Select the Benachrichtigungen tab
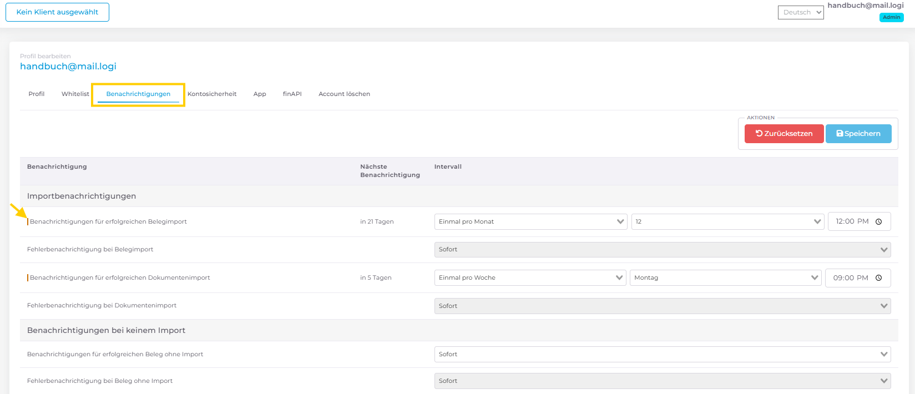The width and height of the screenshot is (915, 394). point(138,94)
